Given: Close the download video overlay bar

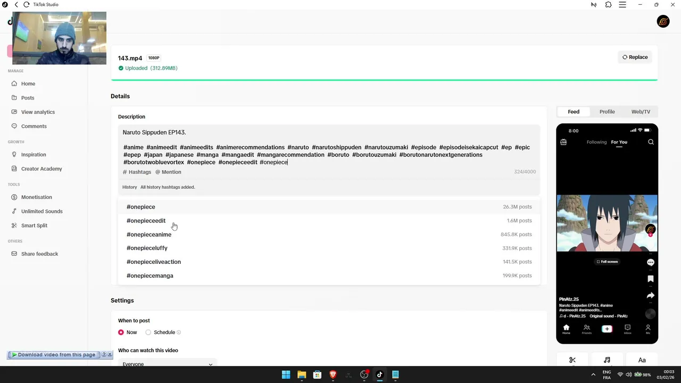Looking at the screenshot, I should (x=110, y=354).
